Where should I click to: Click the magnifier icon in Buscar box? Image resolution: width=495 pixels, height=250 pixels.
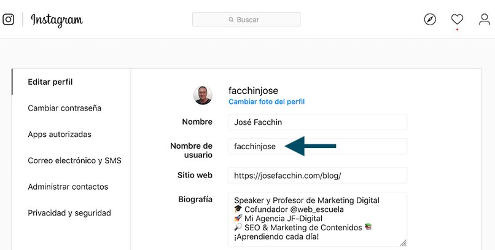click(231, 20)
